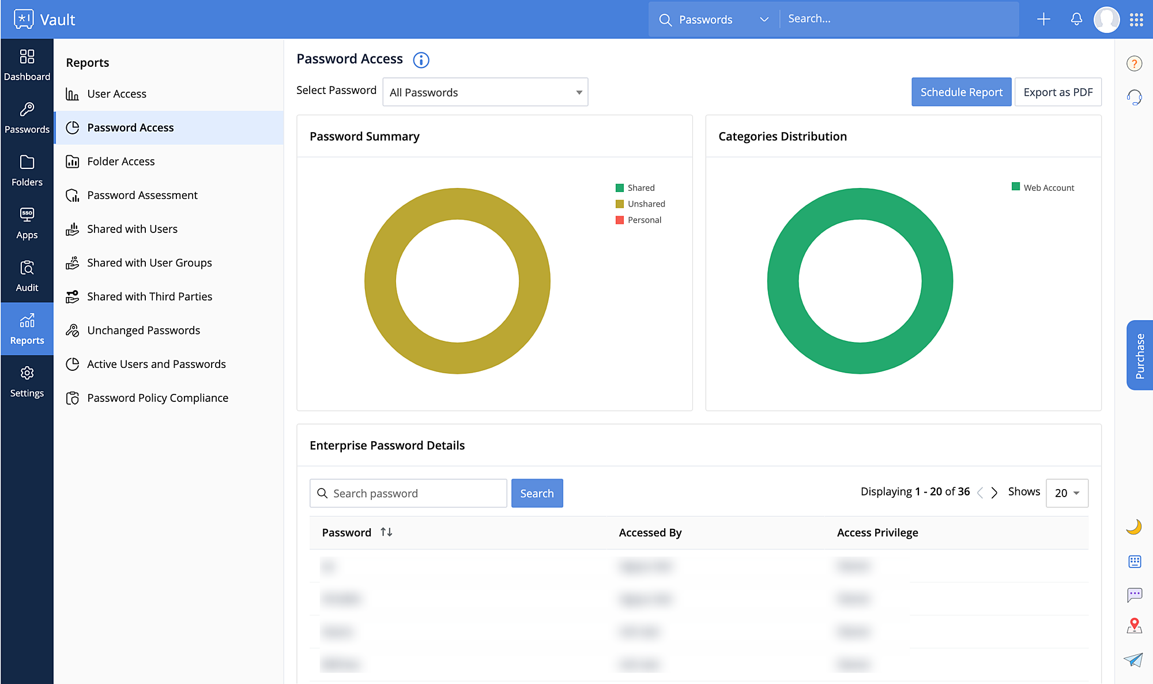This screenshot has width=1153, height=684.
Task: Open Password Assessment report
Action: tap(142, 196)
